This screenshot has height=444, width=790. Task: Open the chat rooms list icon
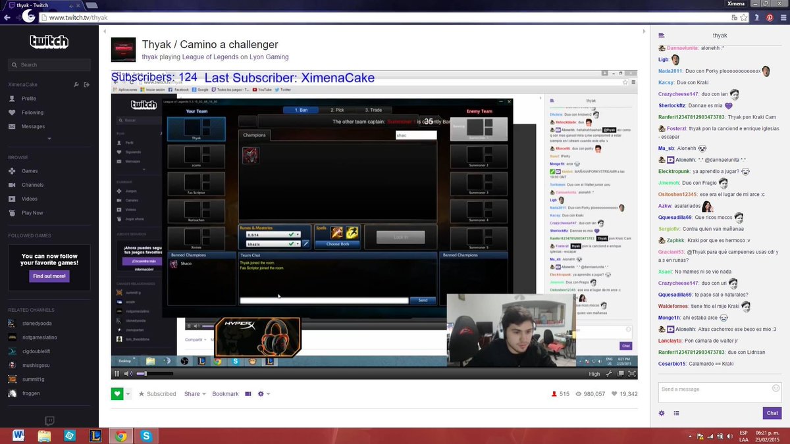coord(662,36)
